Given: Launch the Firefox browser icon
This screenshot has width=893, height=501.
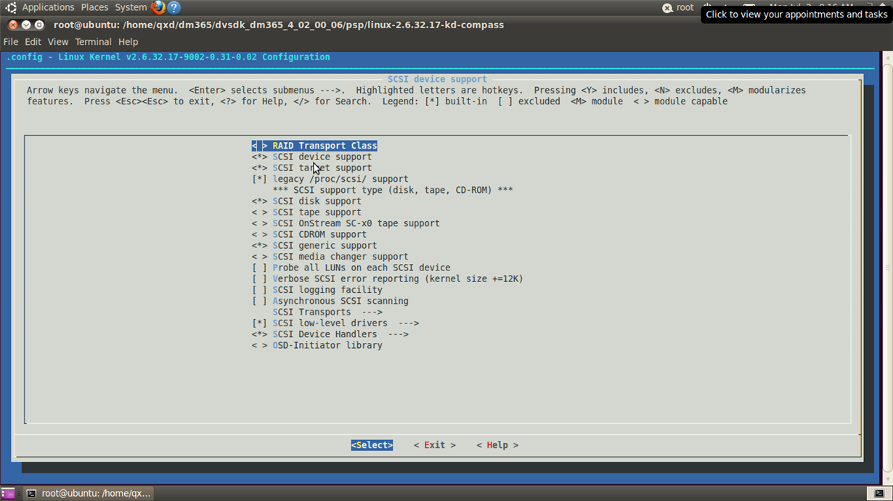Looking at the screenshot, I should pyautogui.click(x=158, y=8).
